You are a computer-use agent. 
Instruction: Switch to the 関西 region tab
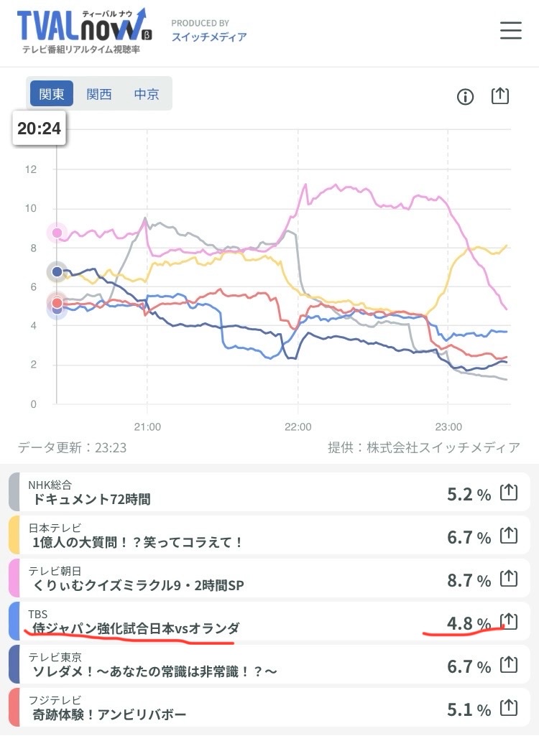pyautogui.click(x=99, y=94)
